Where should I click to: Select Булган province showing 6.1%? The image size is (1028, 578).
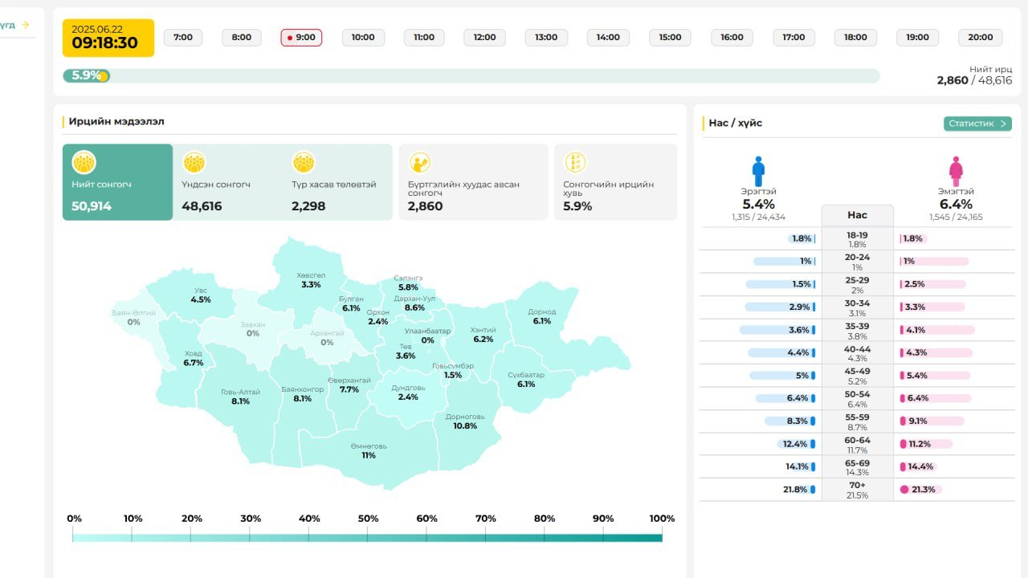pos(351,303)
